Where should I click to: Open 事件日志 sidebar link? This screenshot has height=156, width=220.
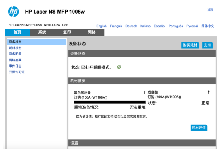tap(15, 66)
